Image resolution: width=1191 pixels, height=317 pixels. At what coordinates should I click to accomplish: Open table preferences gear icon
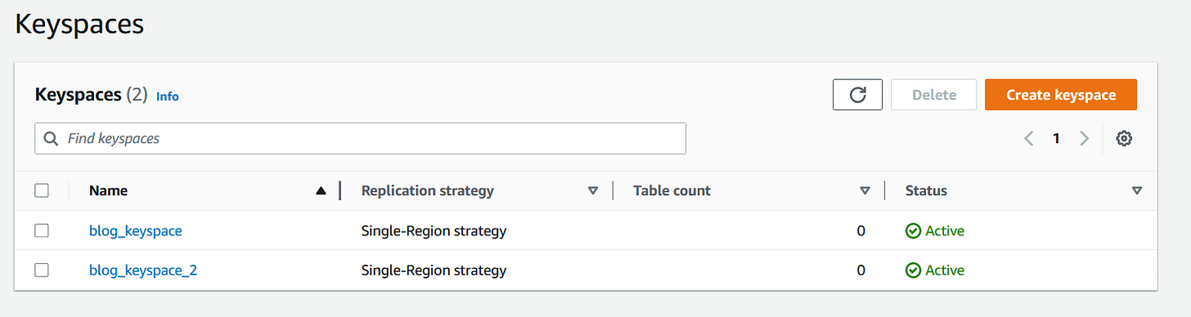[1124, 139]
